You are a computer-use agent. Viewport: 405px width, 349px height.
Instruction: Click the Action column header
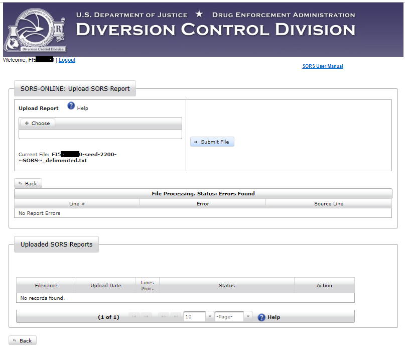click(324, 285)
